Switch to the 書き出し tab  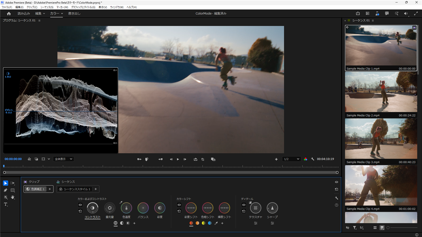(74, 14)
